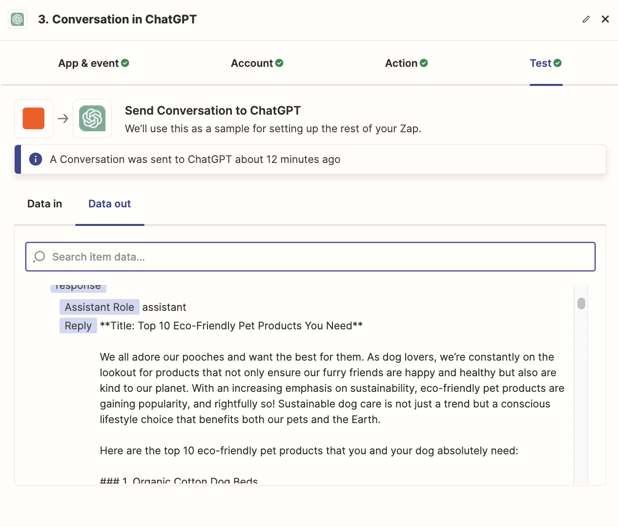Click the Assistant Role label

[x=100, y=307]
